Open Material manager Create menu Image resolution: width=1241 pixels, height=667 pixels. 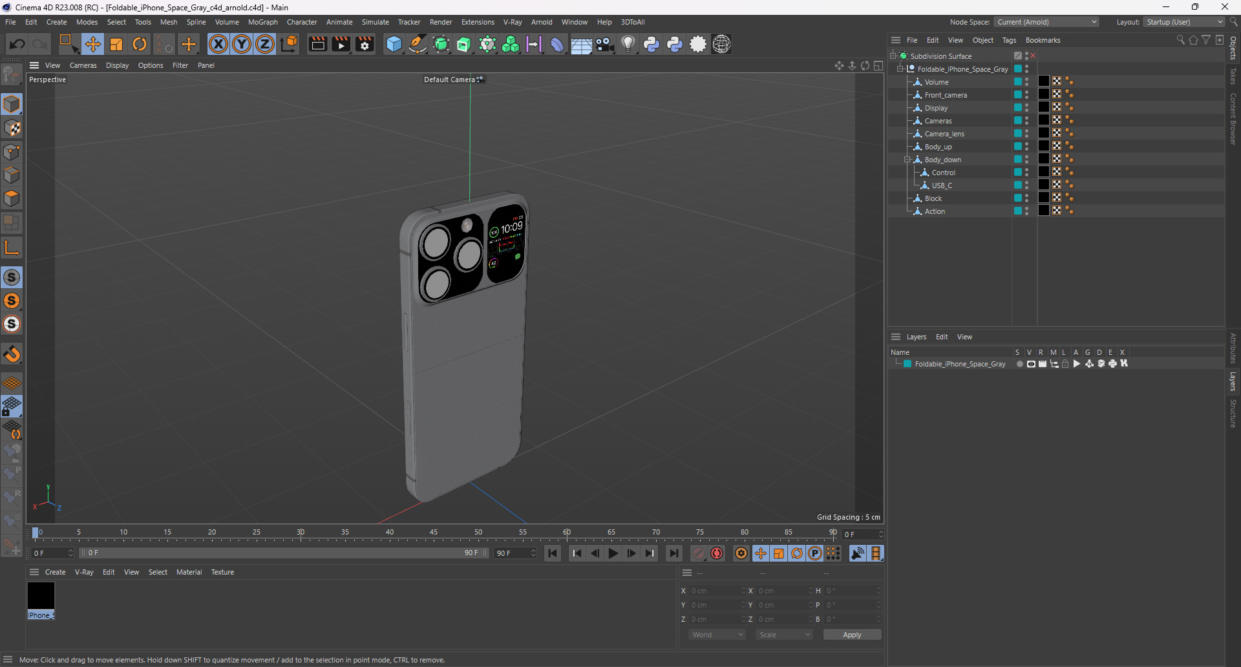pos(55,572)
